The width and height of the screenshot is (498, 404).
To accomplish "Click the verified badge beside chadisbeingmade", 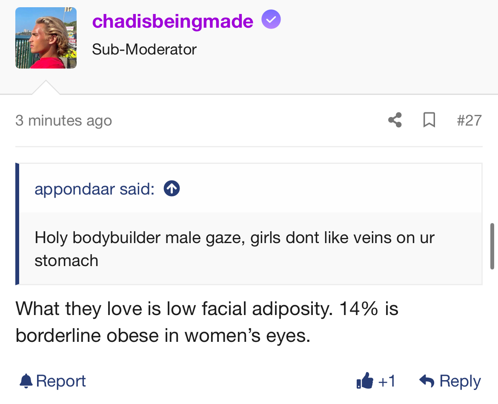I will coord(271,20).
